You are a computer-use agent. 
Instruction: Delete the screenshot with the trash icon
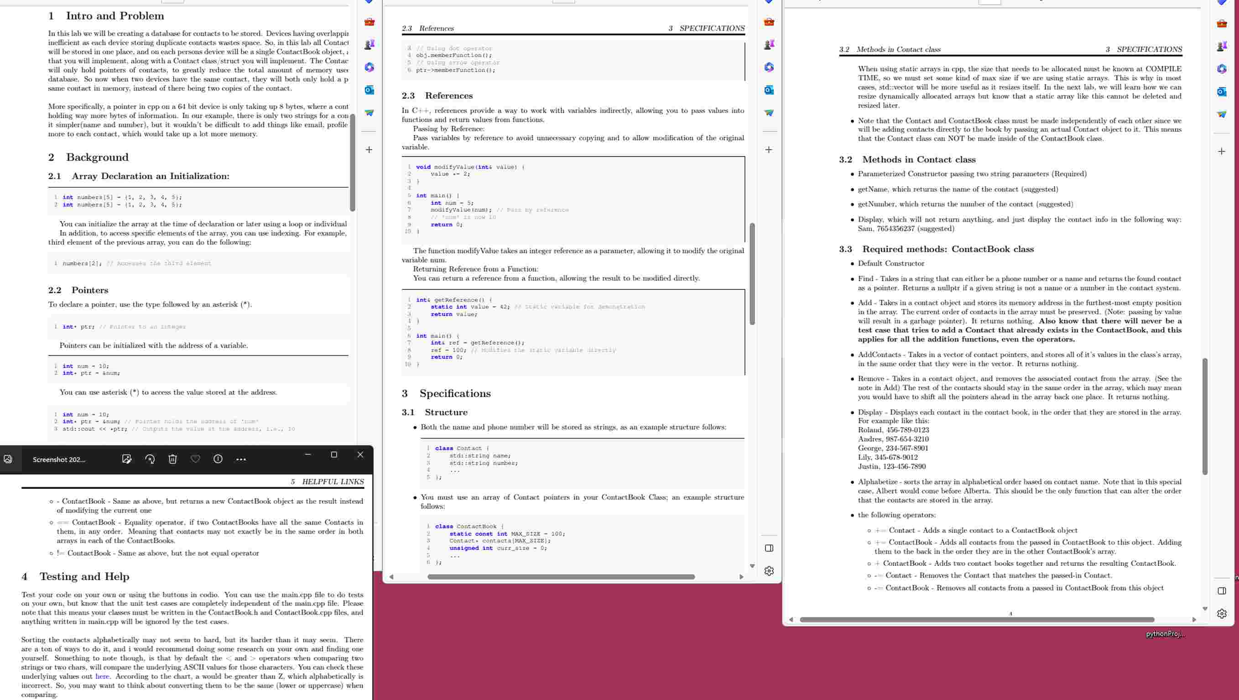[x=173, y=460]
